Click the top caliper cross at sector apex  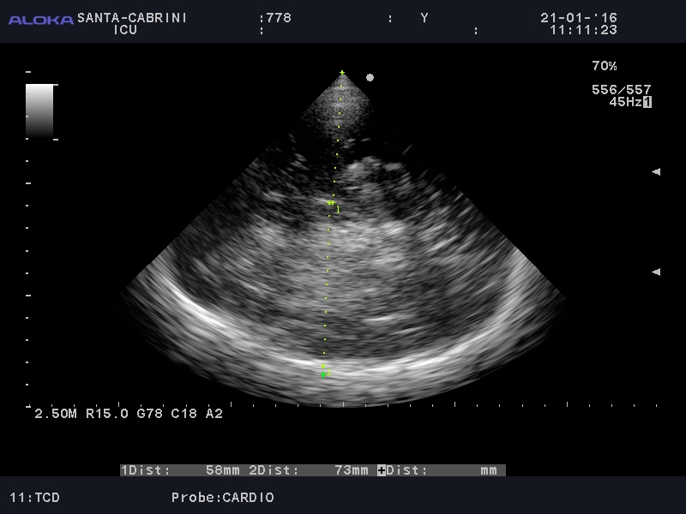click(x=342, y=73)
